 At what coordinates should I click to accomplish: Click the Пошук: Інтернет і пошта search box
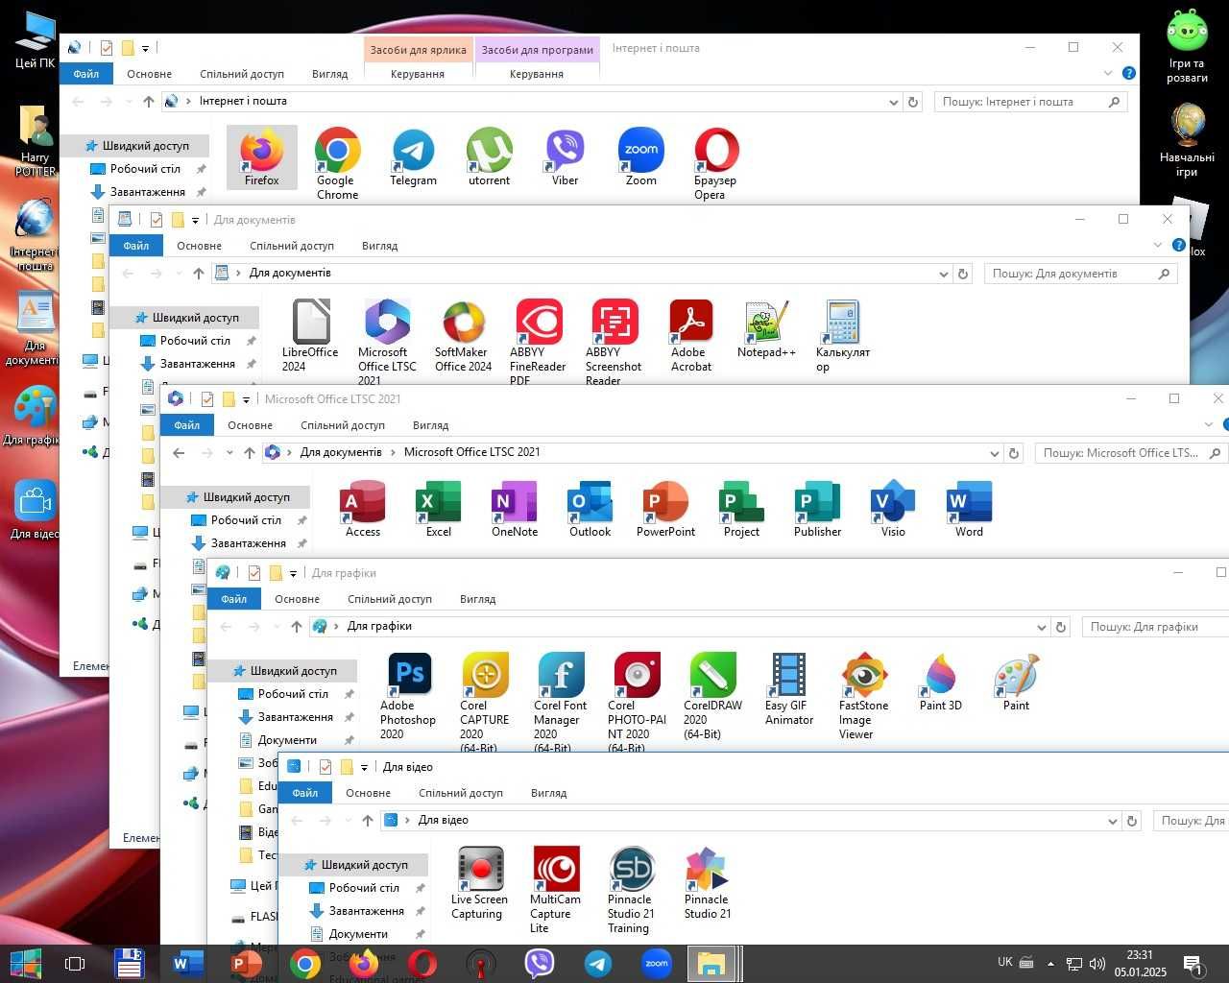pyautogui.click(x=1030, y=102)
